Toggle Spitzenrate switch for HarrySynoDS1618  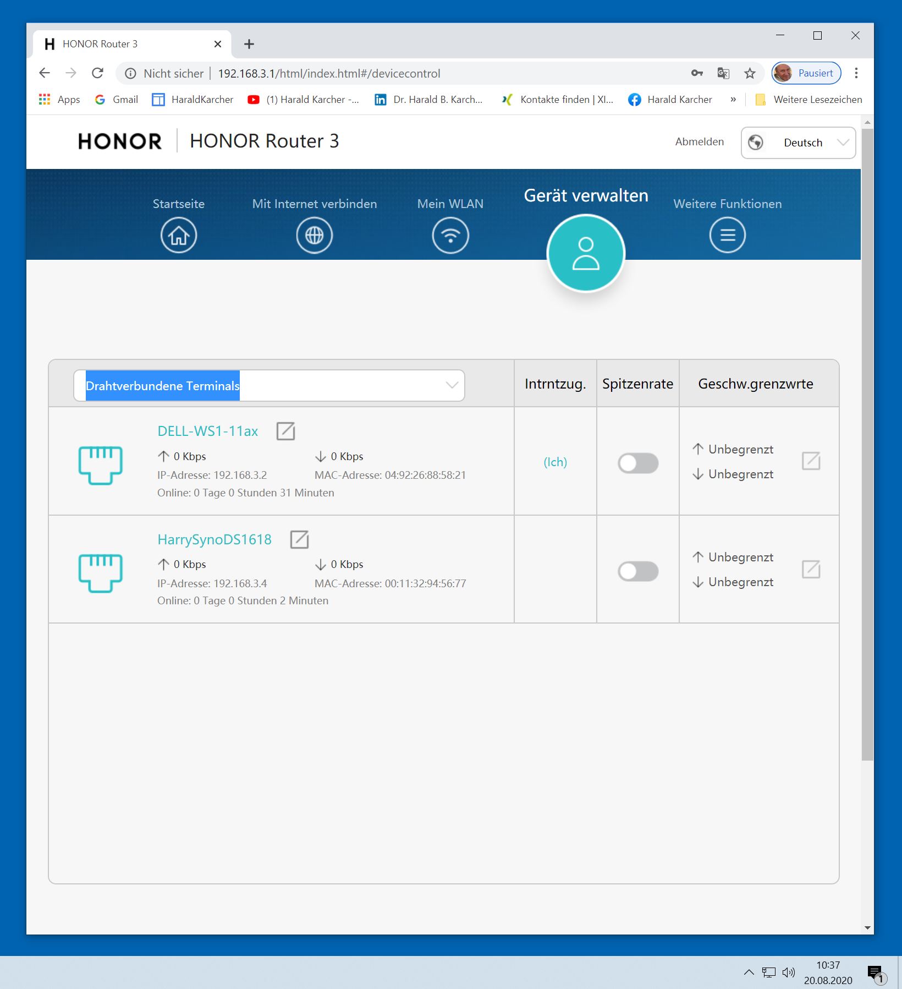pos(638,571)
